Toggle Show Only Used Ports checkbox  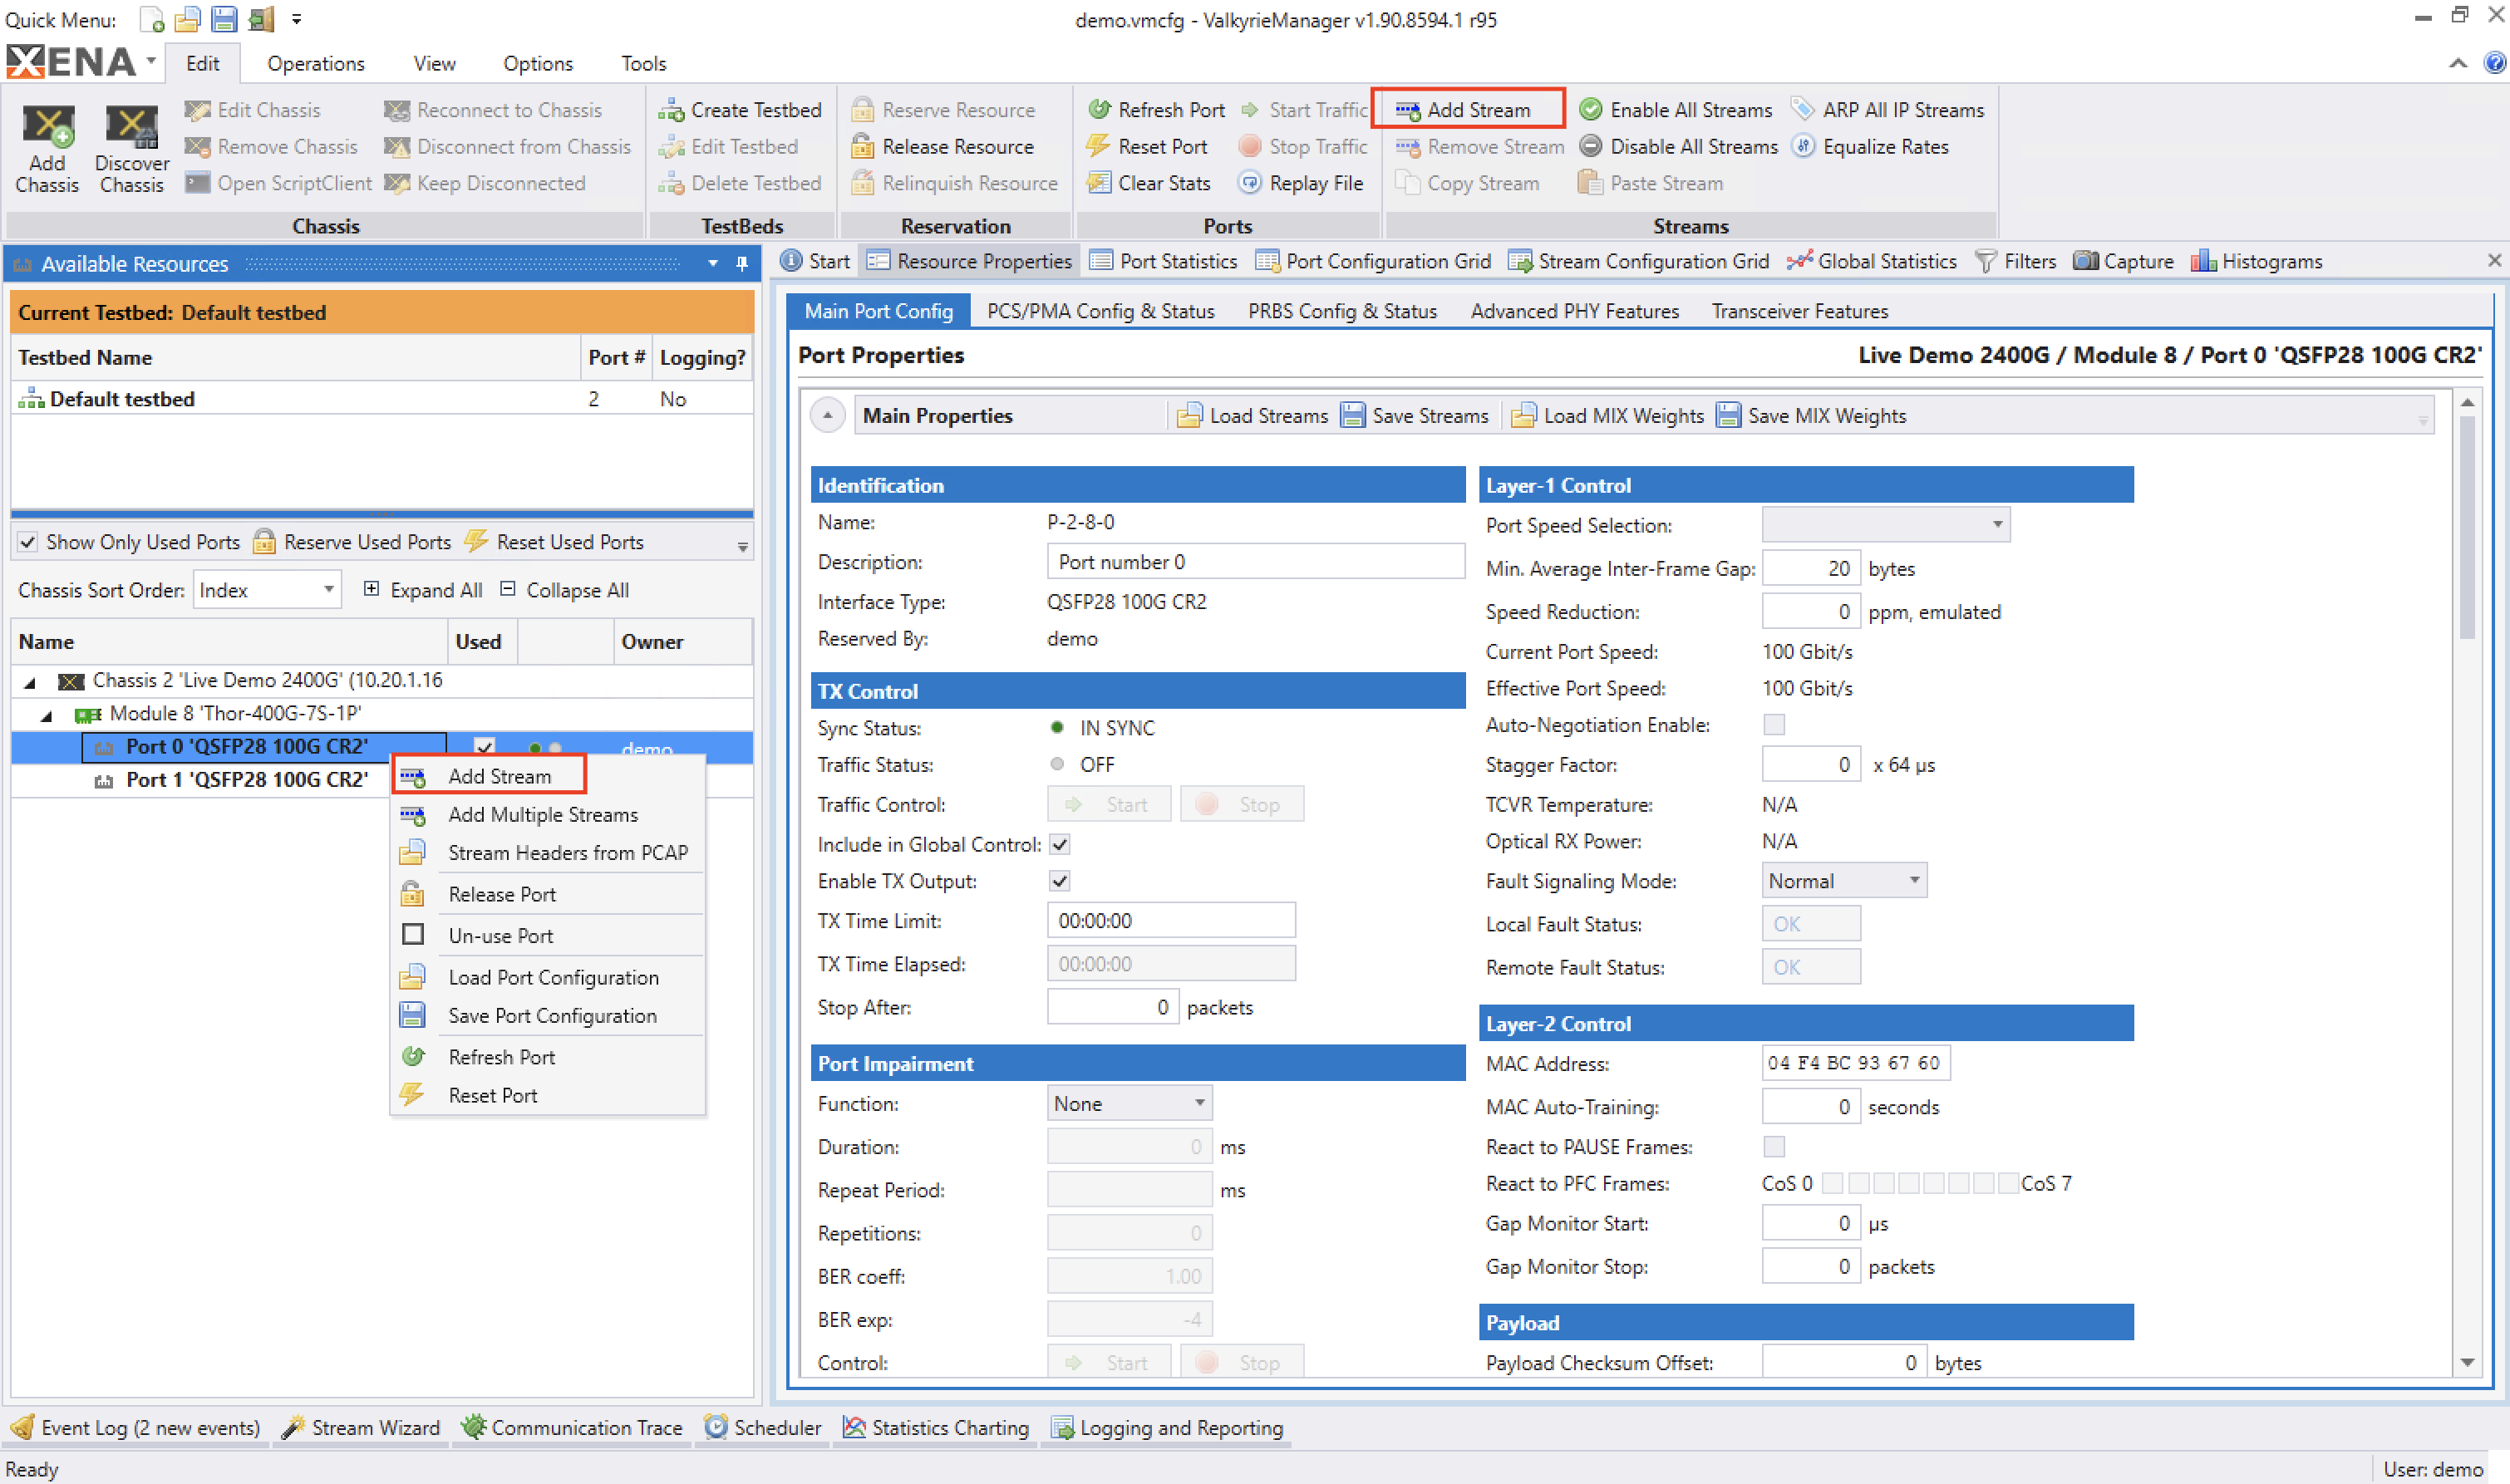pos(28,542)
